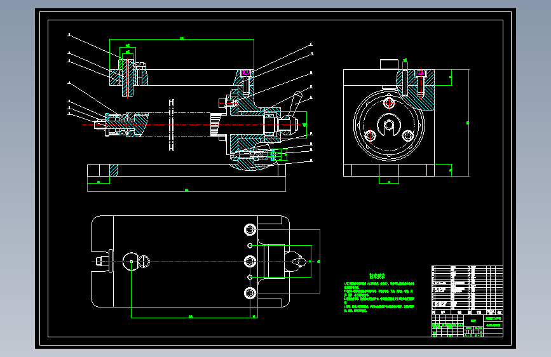The image size is (551, 357).
Task: Select the thin vertical disc on the shaft
Action: point(172,125)
